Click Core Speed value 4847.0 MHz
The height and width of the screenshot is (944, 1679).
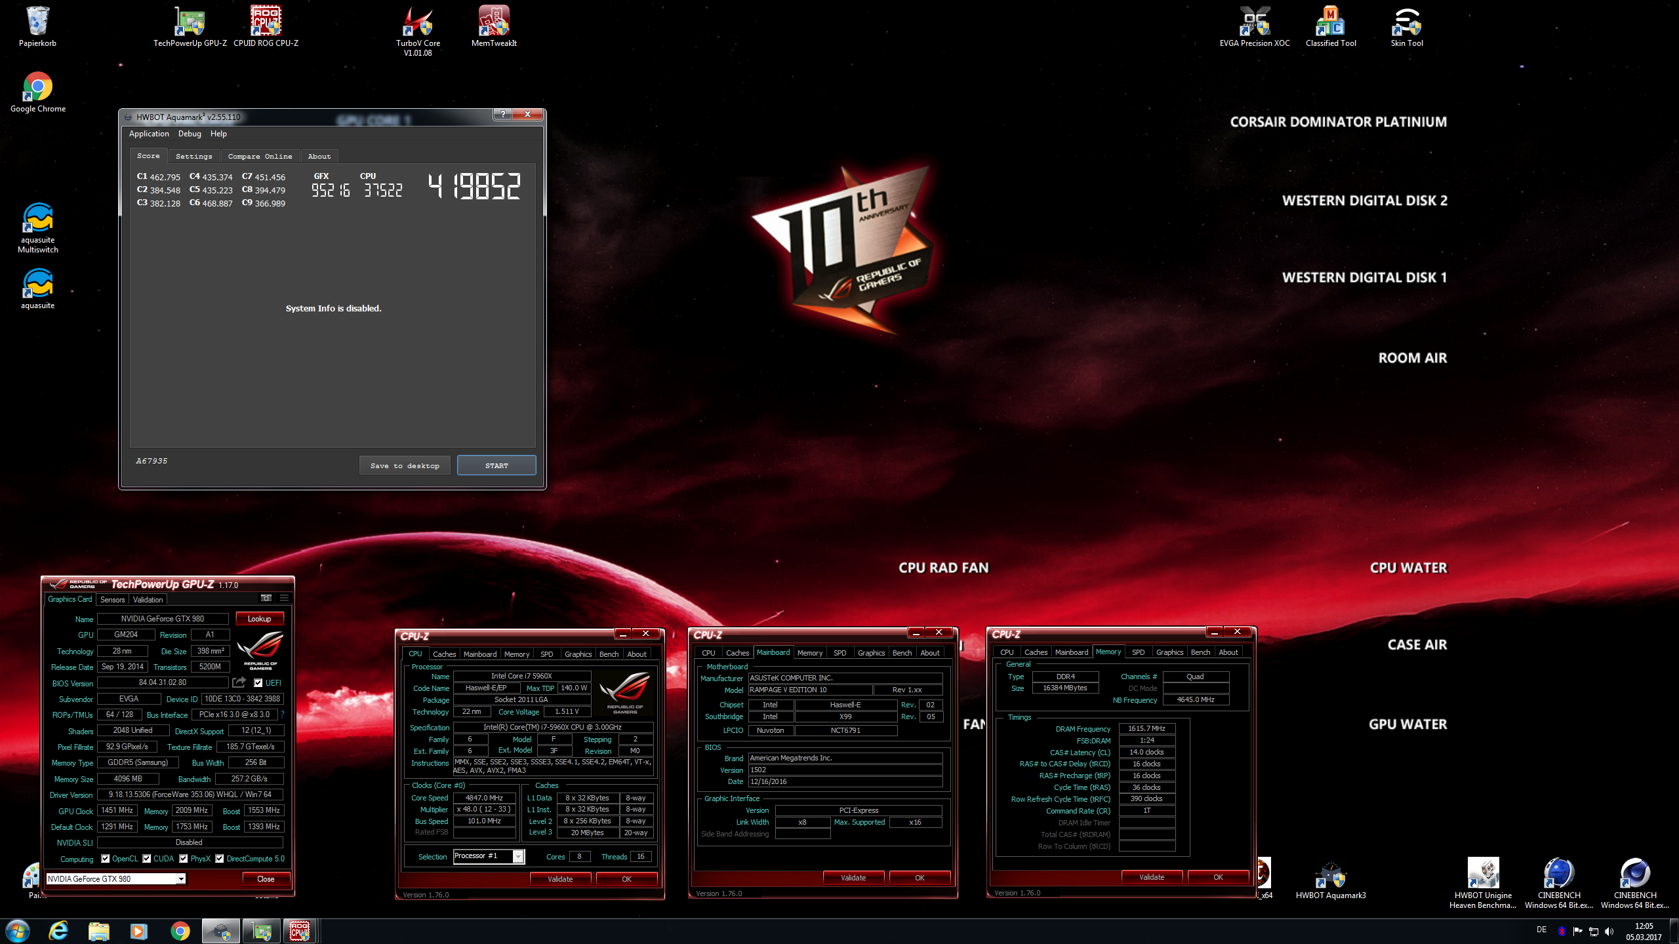click(484, 798)
